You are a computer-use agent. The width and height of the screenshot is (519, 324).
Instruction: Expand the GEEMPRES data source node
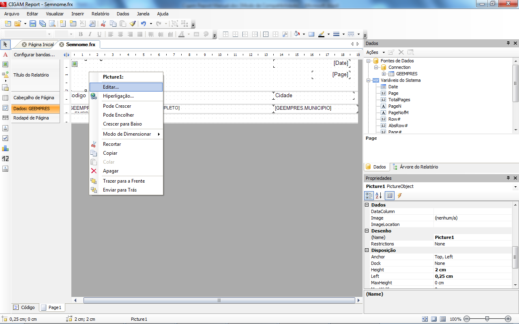click(x=384, y=74)
